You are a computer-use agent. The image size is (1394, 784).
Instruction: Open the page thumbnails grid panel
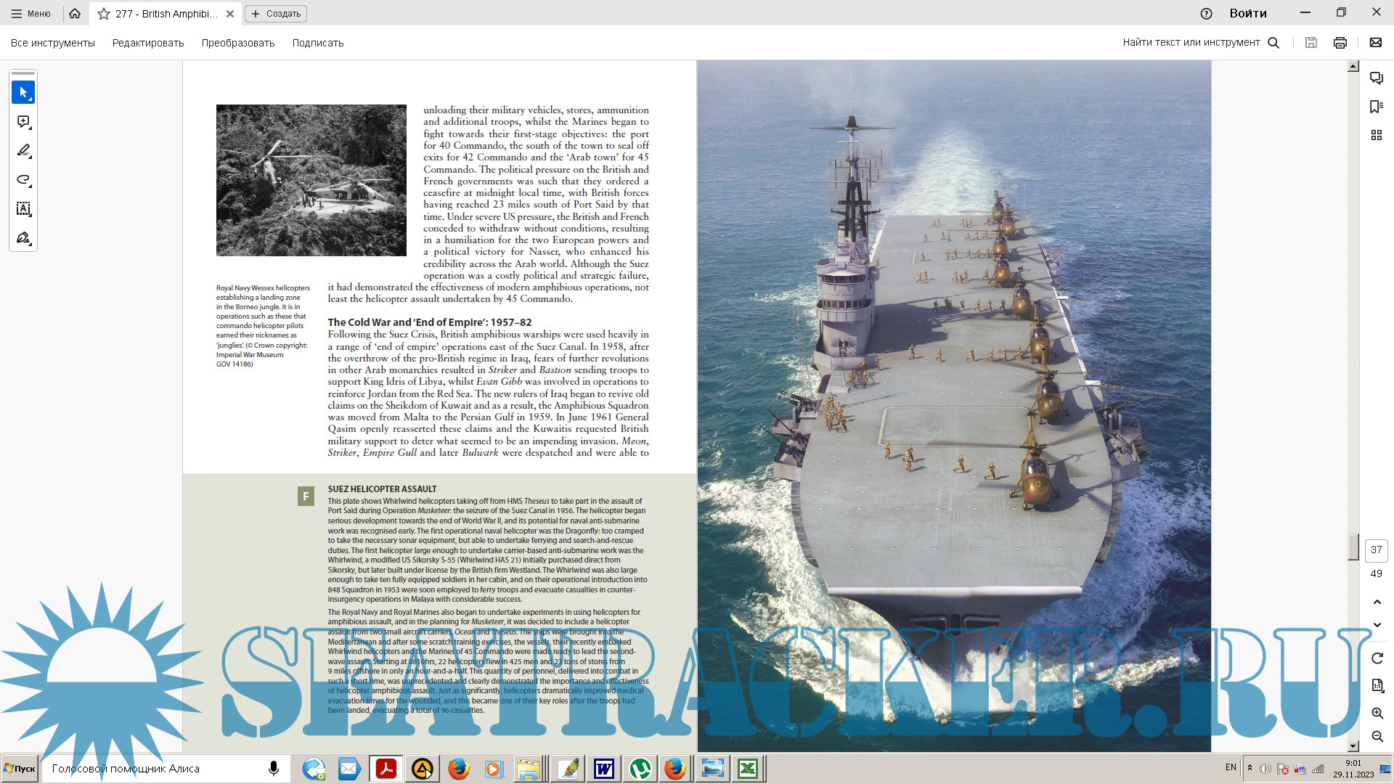point(1376,135)
